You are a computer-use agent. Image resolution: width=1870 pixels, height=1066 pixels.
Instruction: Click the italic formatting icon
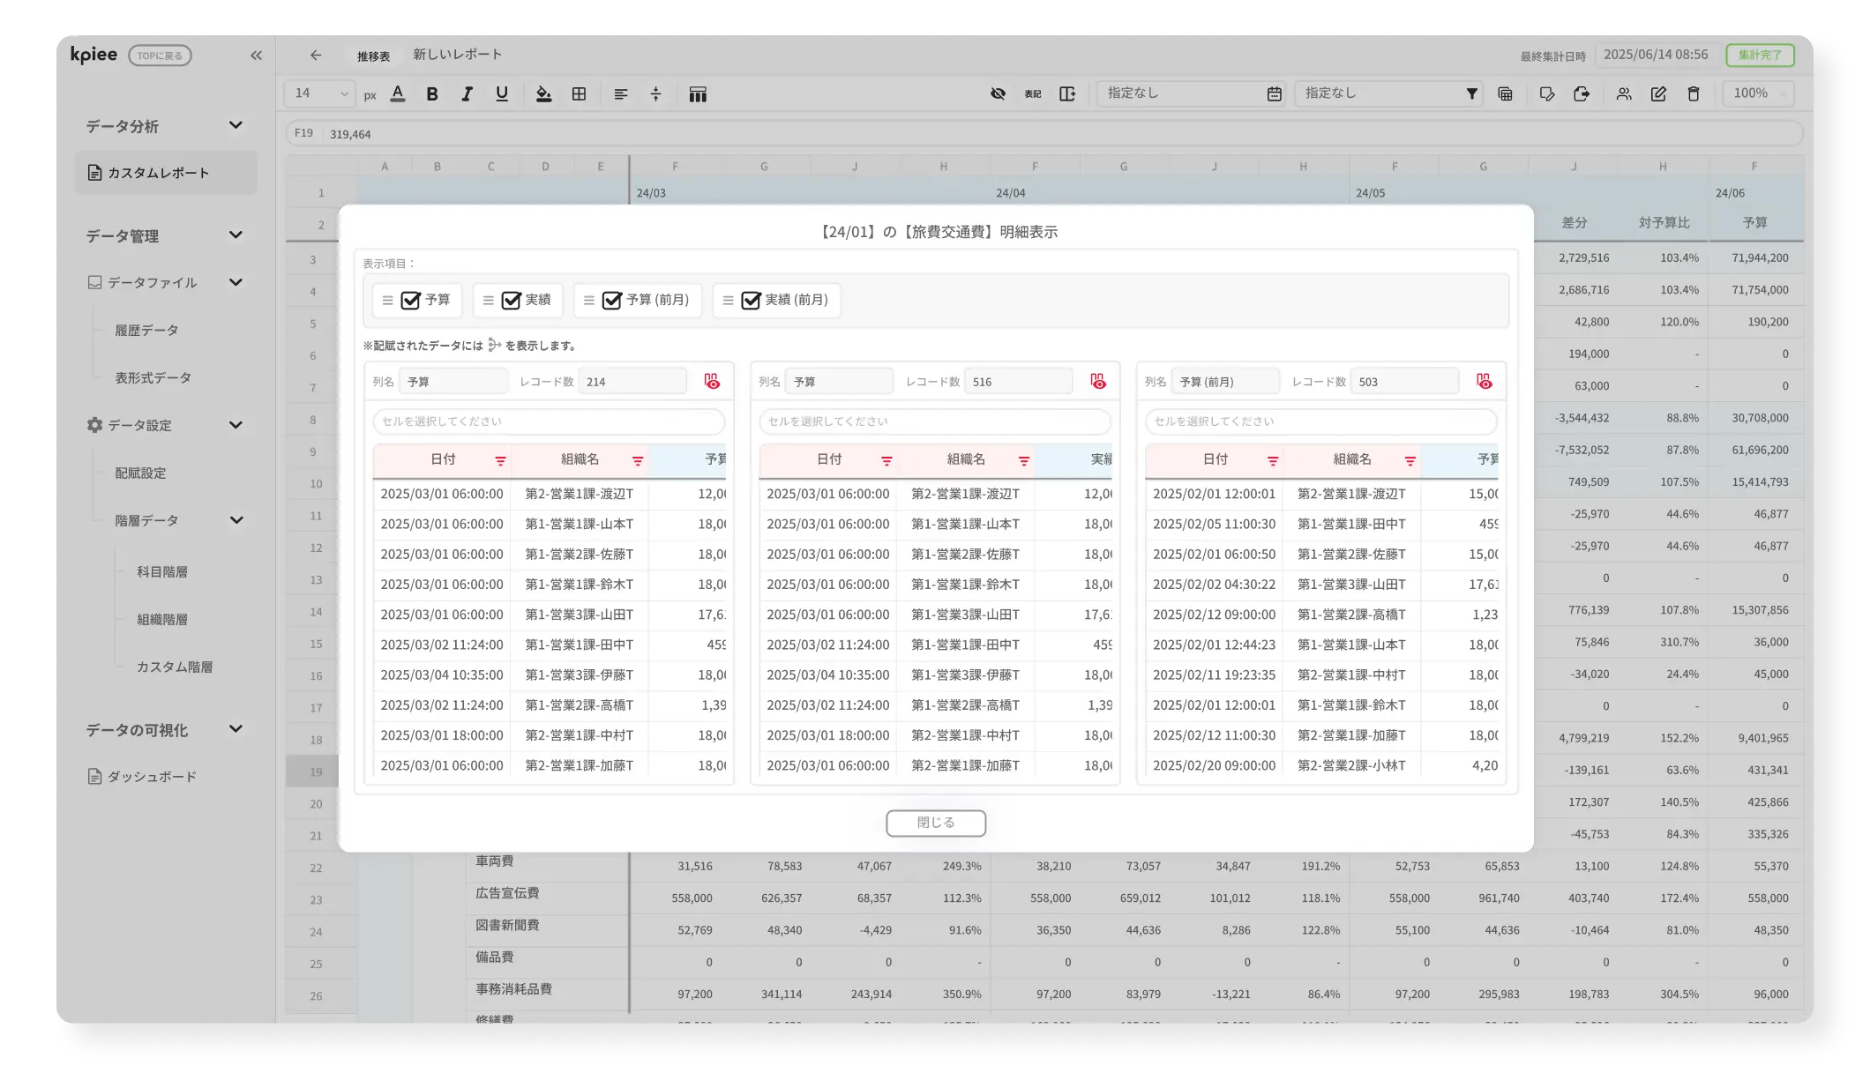click(x=467, y=94)
